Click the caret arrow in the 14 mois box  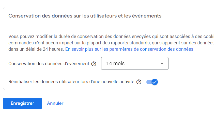tap(162, 63)
